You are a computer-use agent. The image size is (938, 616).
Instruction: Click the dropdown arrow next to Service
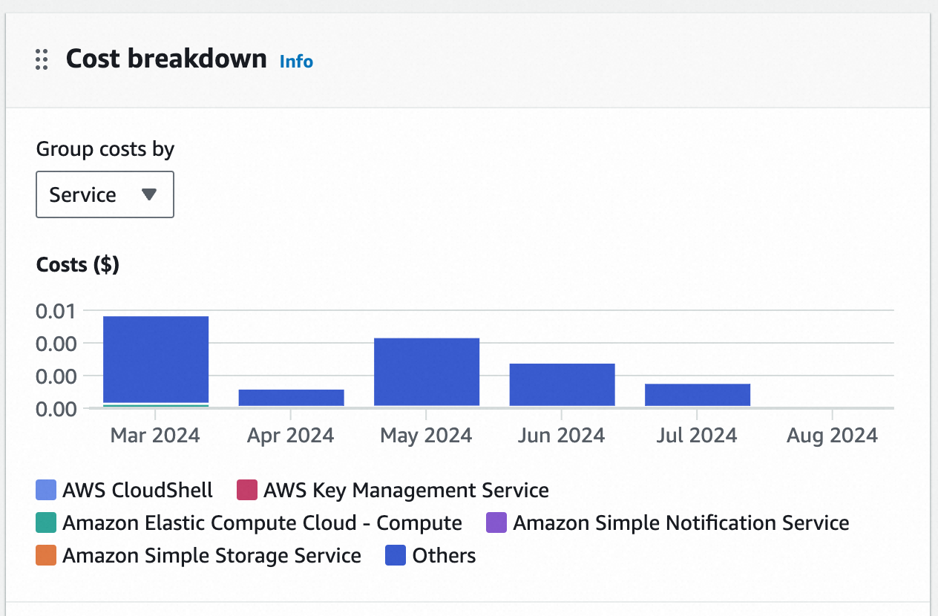coord(149,194)
